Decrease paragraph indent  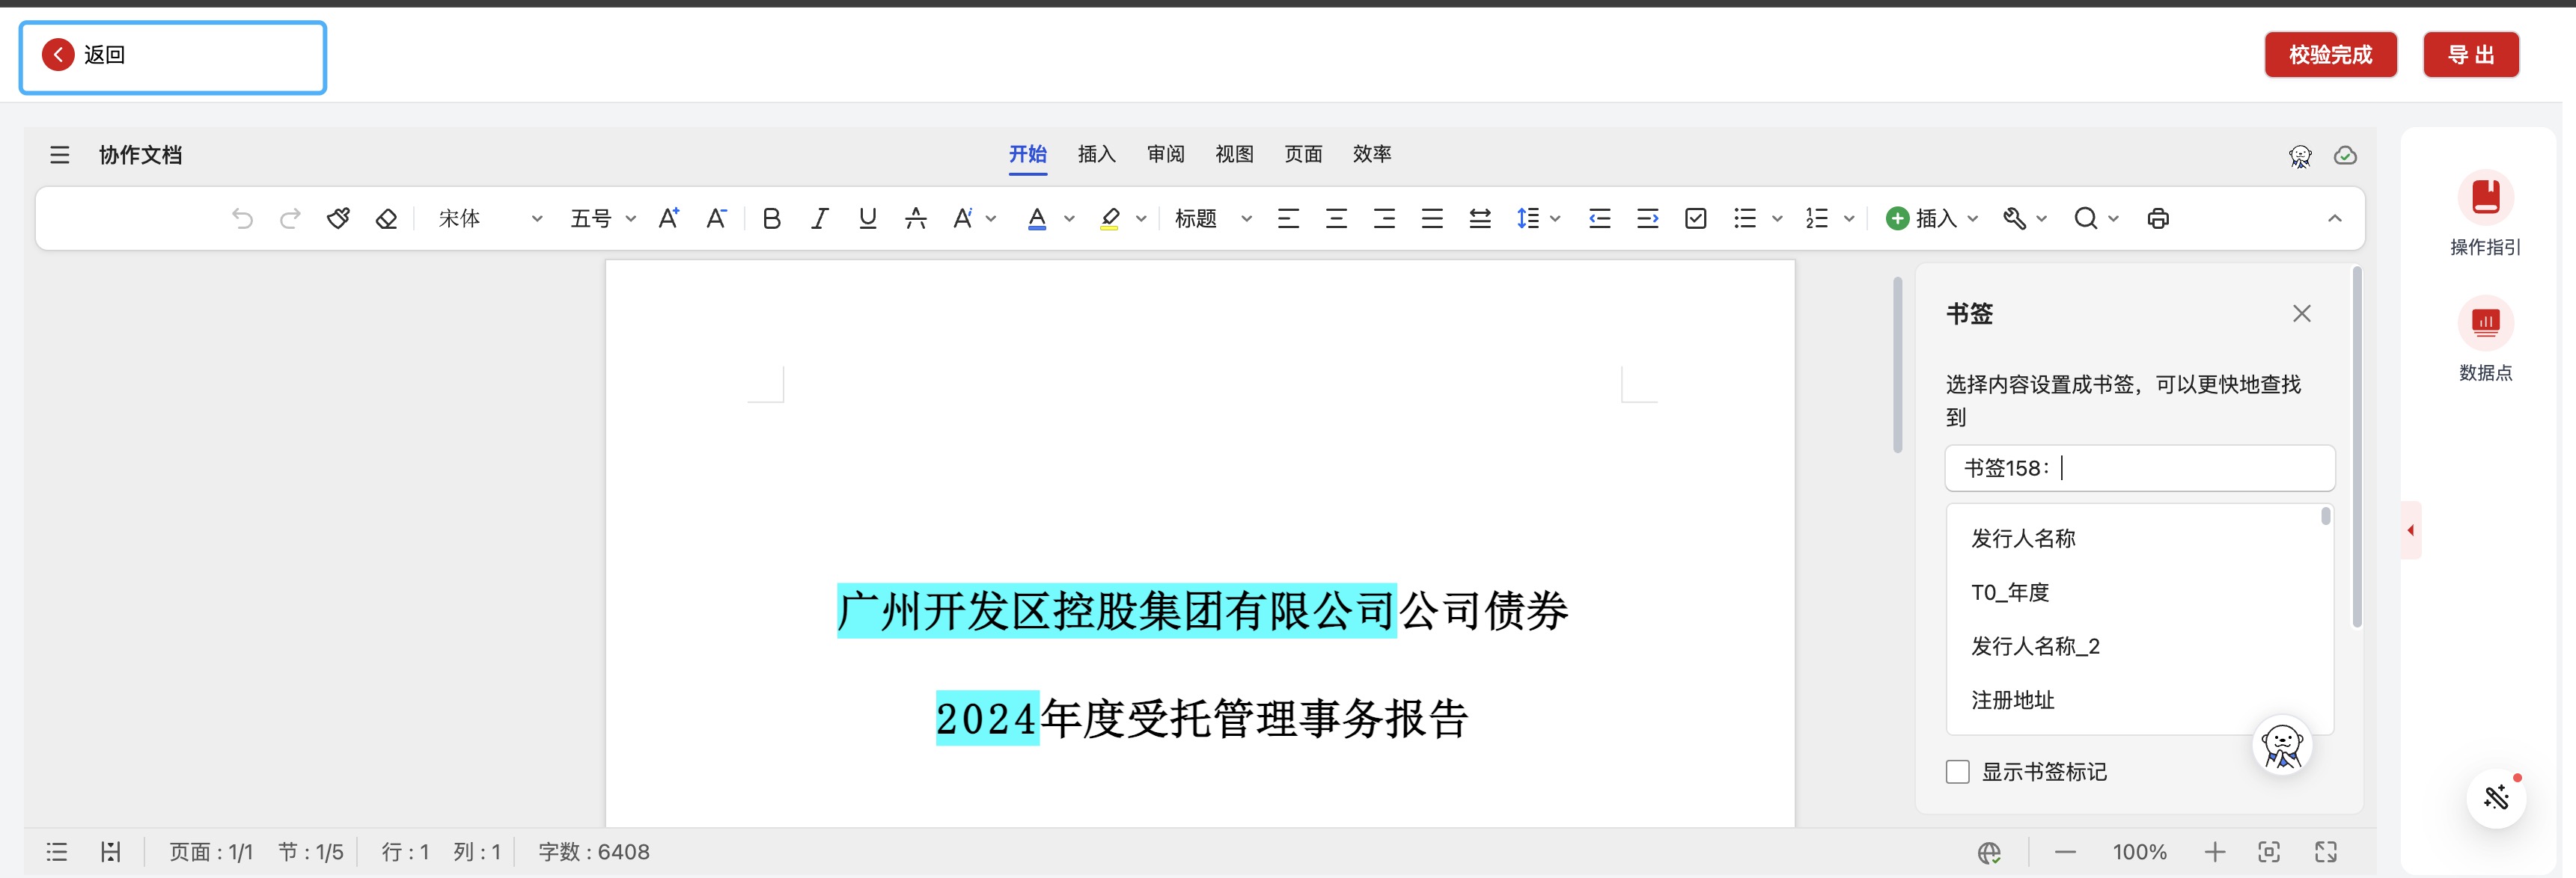(x=1600, y=218)
